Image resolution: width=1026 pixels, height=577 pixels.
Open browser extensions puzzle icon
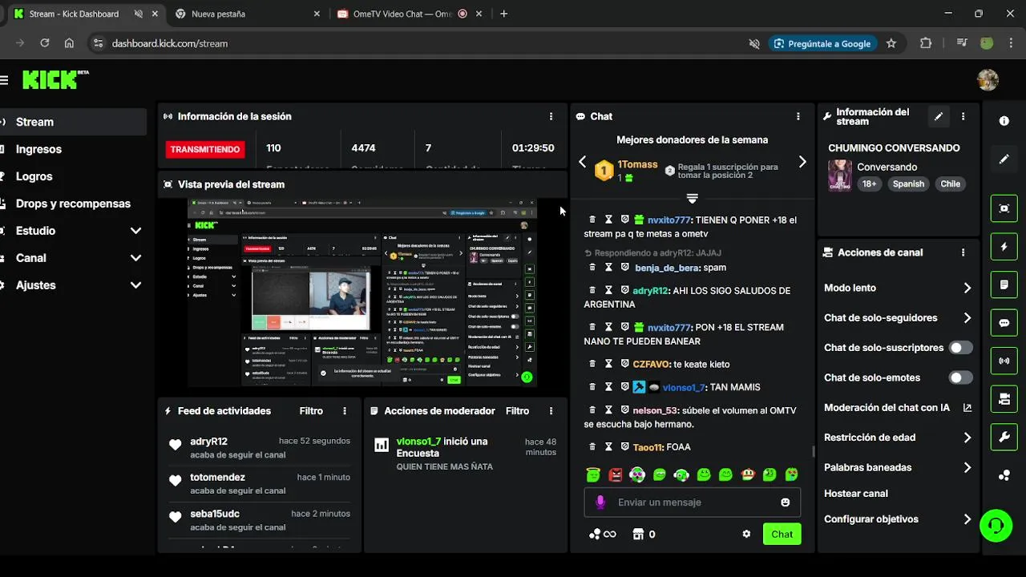coord(926,43)
